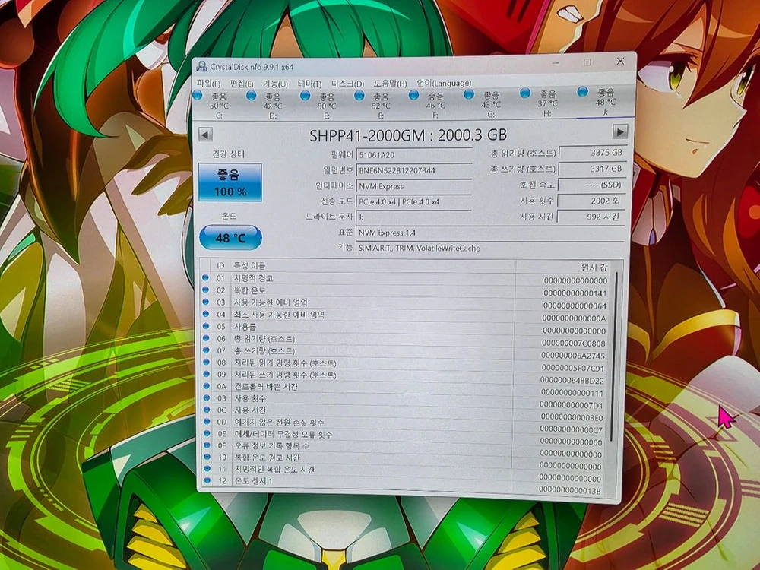Click the power on count value 2002 회
The image size is (760, 570).
(591, 200)
